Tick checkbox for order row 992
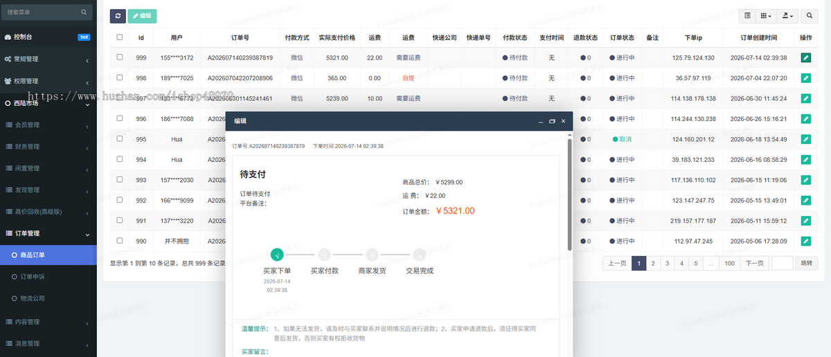Image resolution: width=831 pixels, height=357 pixels. 120,200
